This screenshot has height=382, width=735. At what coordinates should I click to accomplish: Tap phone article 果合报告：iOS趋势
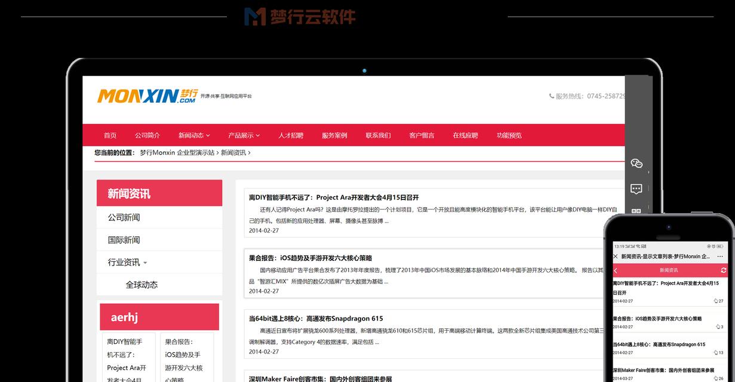(657, 319)
